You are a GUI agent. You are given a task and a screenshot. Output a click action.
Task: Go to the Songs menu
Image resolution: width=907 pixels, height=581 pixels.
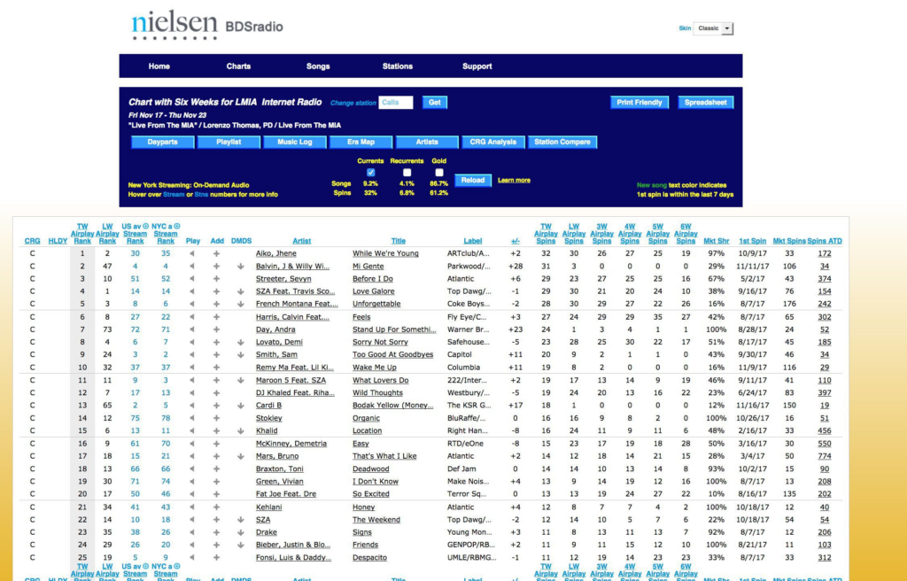[x=318, y=66]
